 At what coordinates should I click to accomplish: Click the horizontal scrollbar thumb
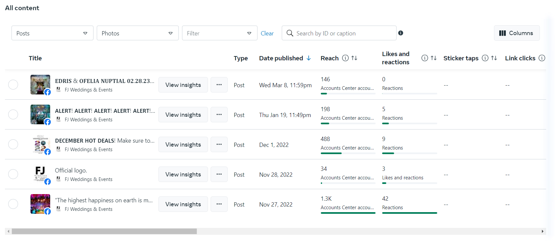(x=104, y=231)
